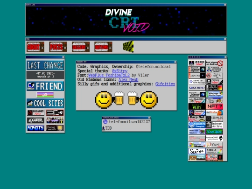The image size is (252, 189).
Task: Click the Sex? No. badge
Action: tap(197, 151)
